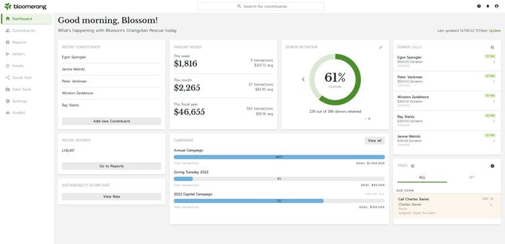Click the $2,265 this month amount

click(x=187, y=88)
